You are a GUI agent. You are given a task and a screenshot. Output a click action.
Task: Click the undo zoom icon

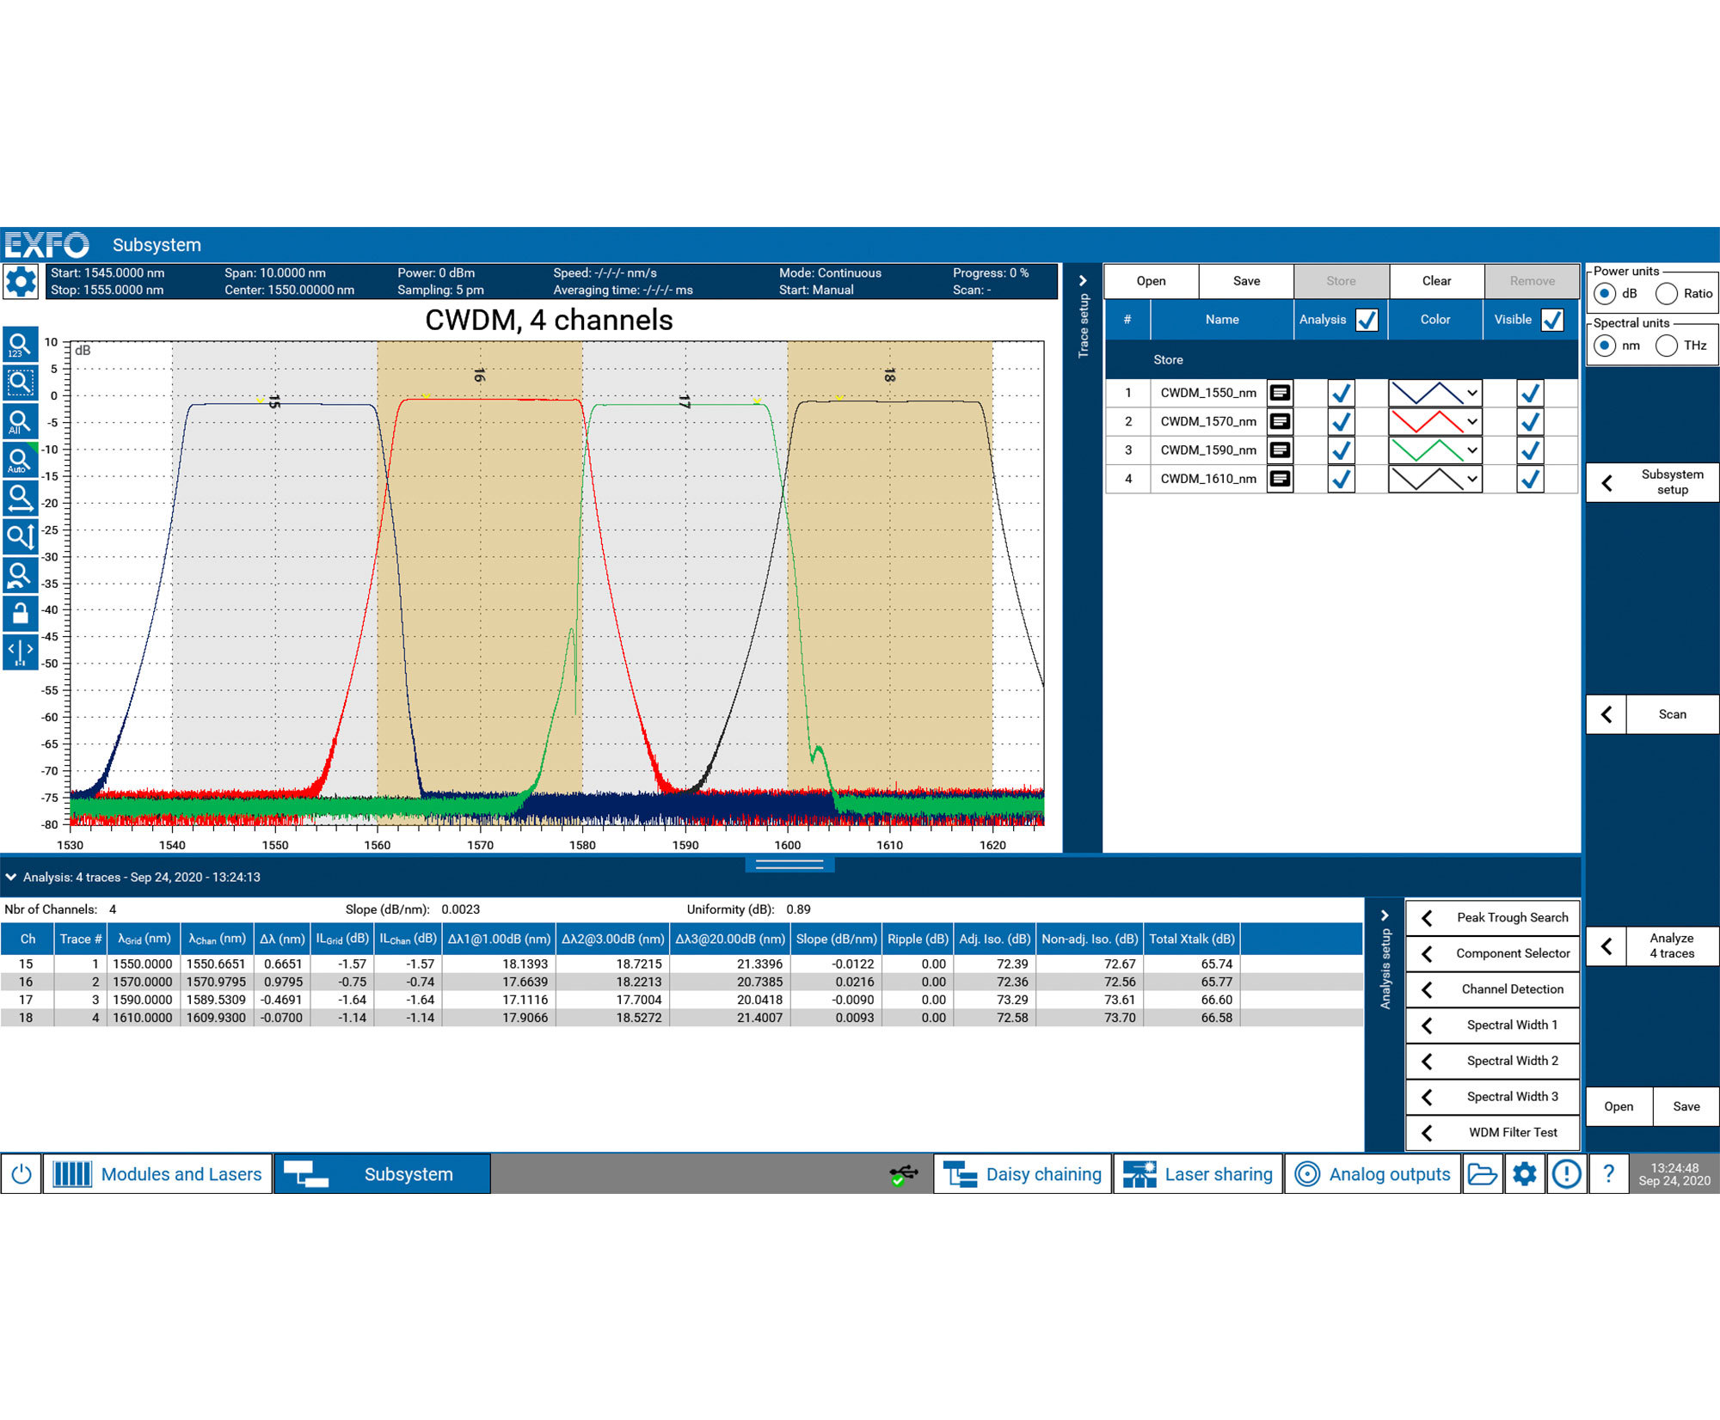click(x=21, y=574)
